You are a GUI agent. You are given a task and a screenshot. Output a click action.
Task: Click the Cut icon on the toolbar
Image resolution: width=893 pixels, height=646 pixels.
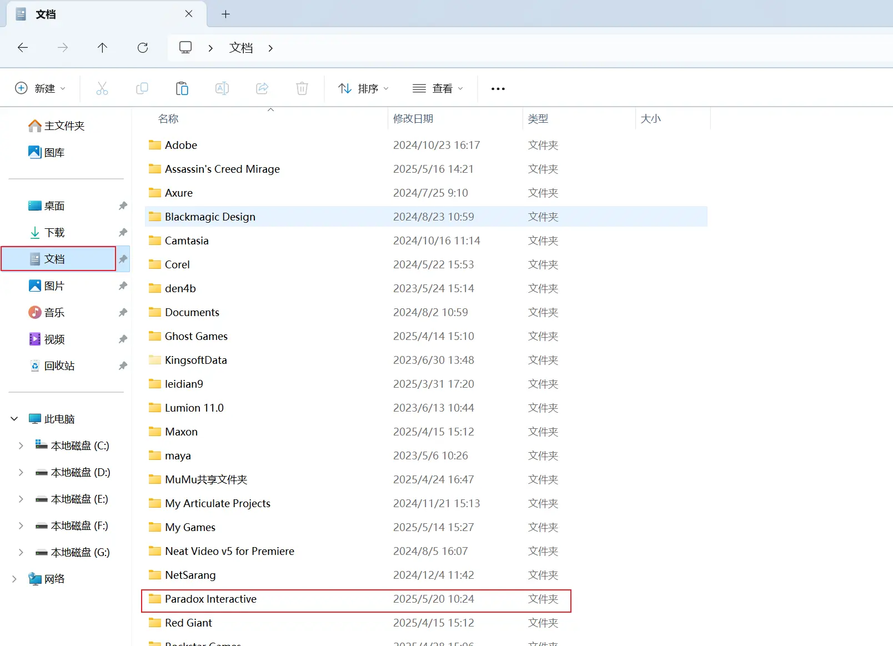point(102,88)
